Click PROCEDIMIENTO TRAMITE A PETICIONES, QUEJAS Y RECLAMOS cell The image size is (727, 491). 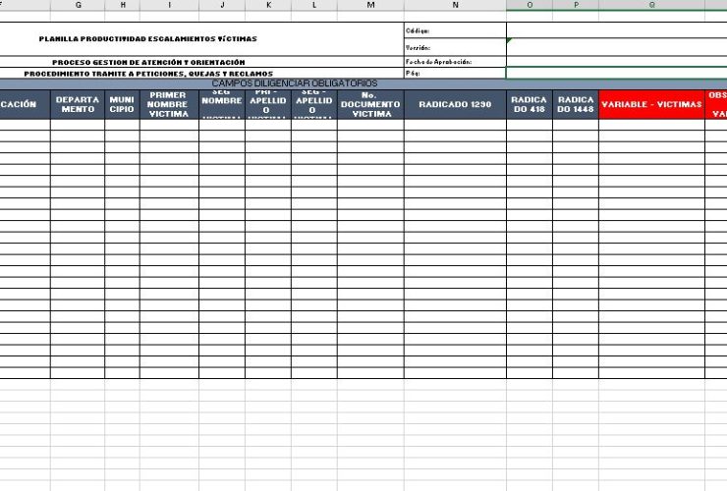coord(148,74)
